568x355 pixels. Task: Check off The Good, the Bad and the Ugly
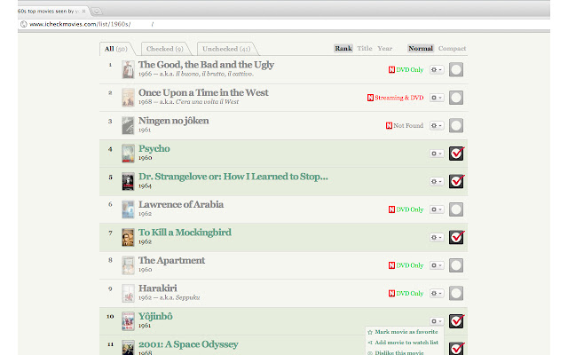pos(456,69)
